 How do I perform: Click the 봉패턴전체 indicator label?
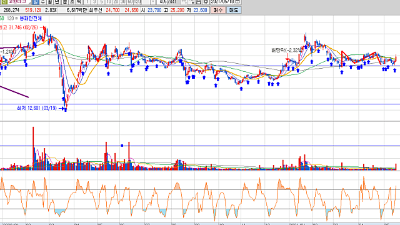(31, 18)
